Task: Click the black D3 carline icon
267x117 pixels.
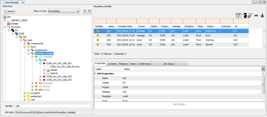Action: point(13,30)
